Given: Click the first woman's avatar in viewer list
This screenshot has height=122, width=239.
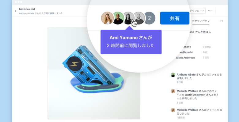Looking at the screenshot, I should pos(107,18).
